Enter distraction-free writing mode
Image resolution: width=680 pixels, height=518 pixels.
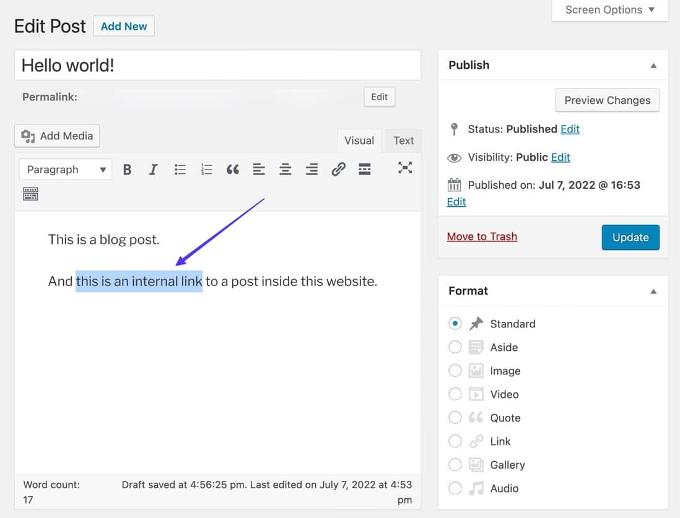point(405,168)
